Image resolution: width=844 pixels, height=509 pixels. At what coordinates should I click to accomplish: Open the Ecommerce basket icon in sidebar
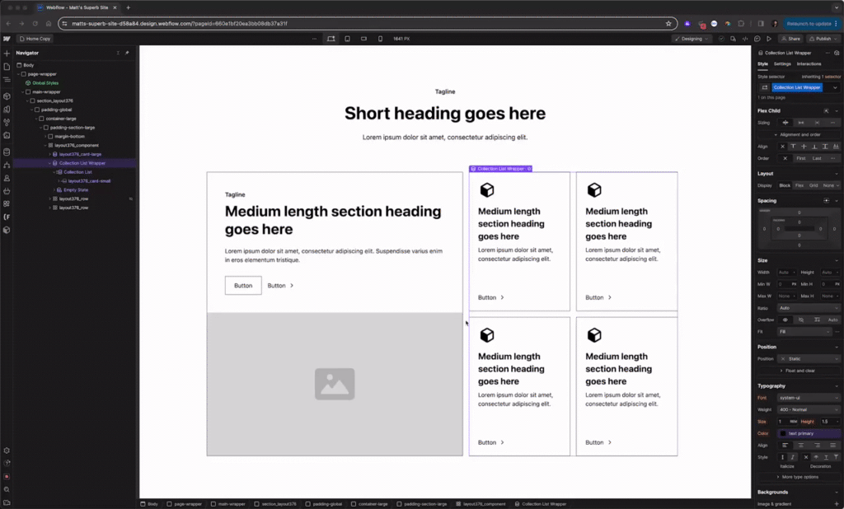click(x=7, y=191)
